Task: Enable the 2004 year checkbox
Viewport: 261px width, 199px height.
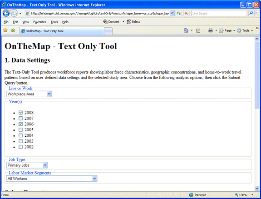Action: tap(20, 135)
